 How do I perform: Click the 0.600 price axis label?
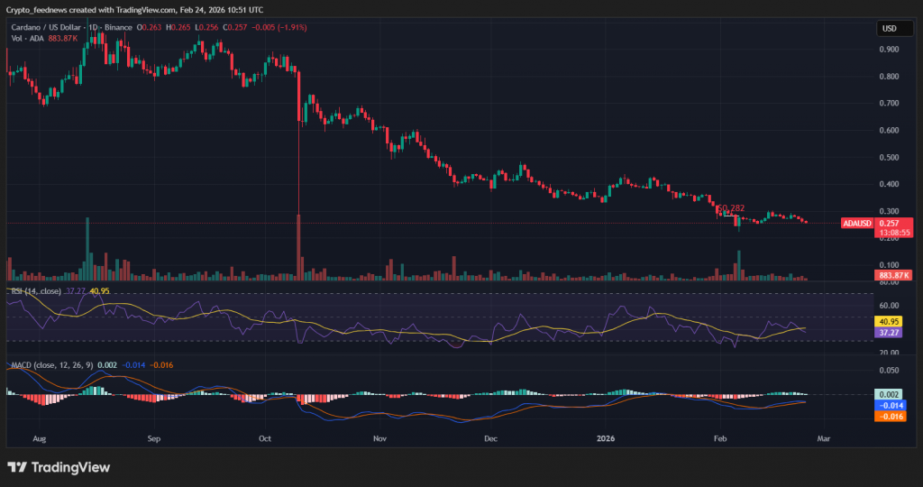pos(889,130)
